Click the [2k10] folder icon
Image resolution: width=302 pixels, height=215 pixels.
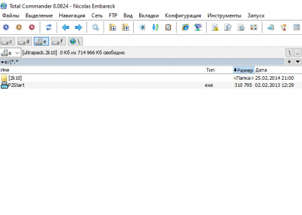click(x=4, y=78)
